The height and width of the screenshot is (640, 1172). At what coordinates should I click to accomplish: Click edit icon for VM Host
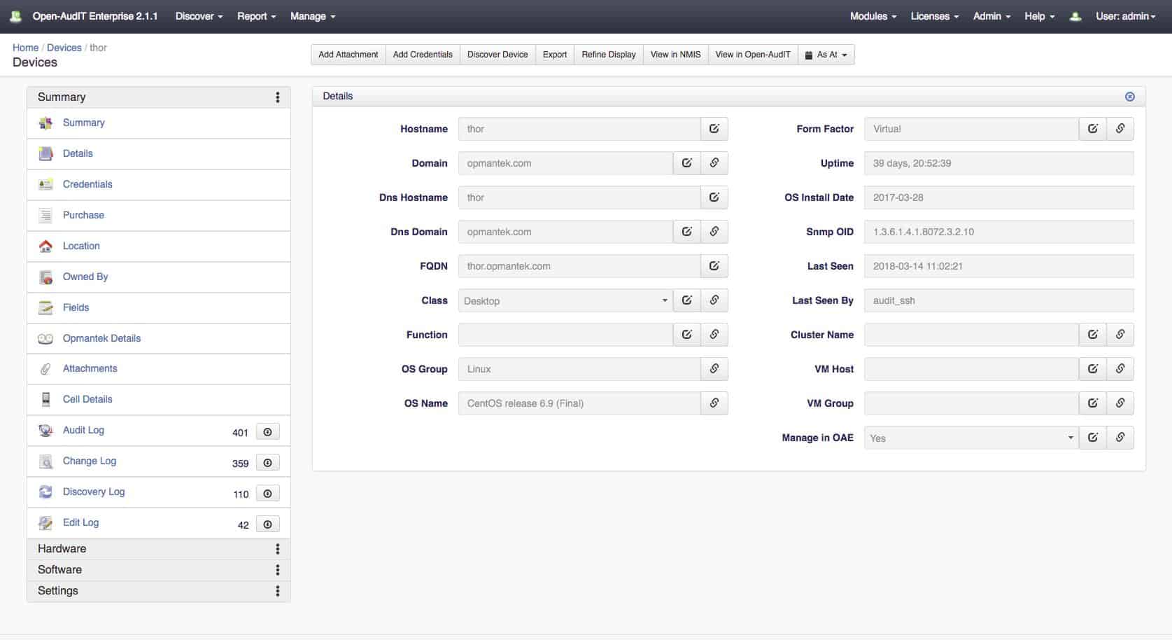click(1092, 369)
